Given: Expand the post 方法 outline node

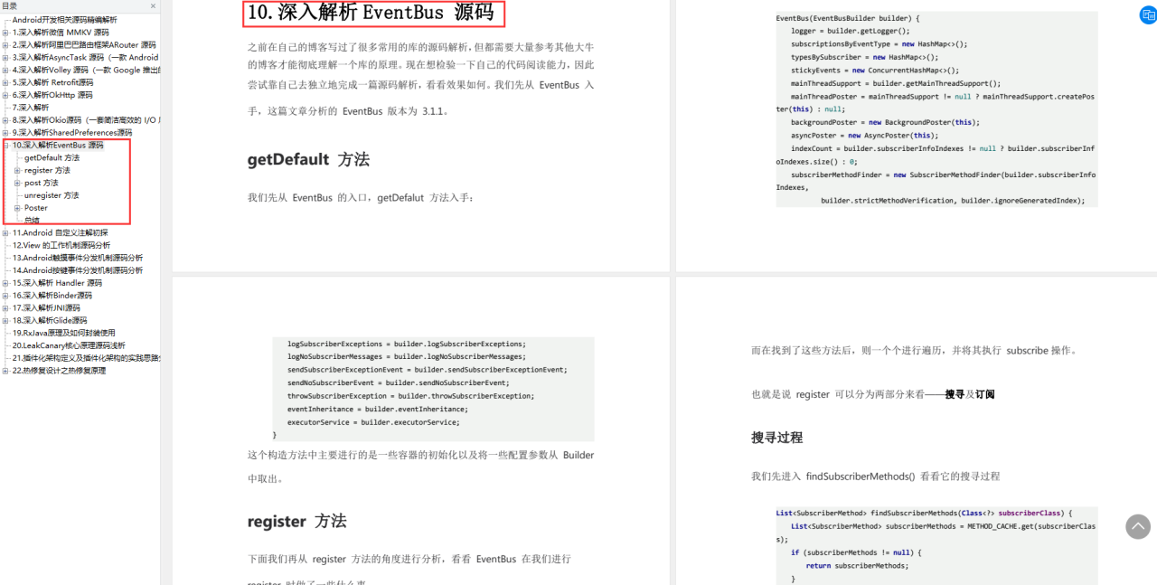Looking at the screenshot, I should [x=17, y=183].
